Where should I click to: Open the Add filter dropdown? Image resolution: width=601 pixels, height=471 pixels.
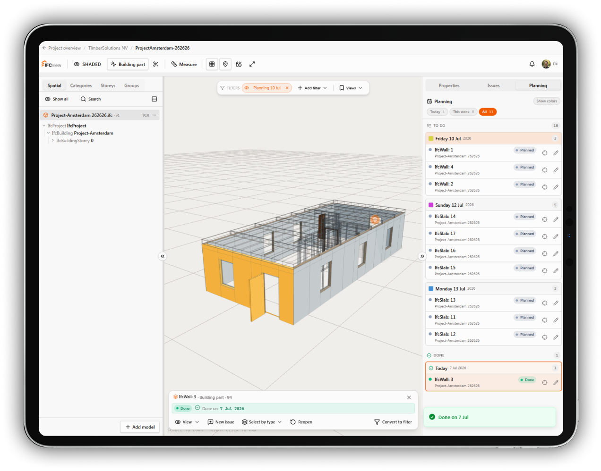coord(312,88)
